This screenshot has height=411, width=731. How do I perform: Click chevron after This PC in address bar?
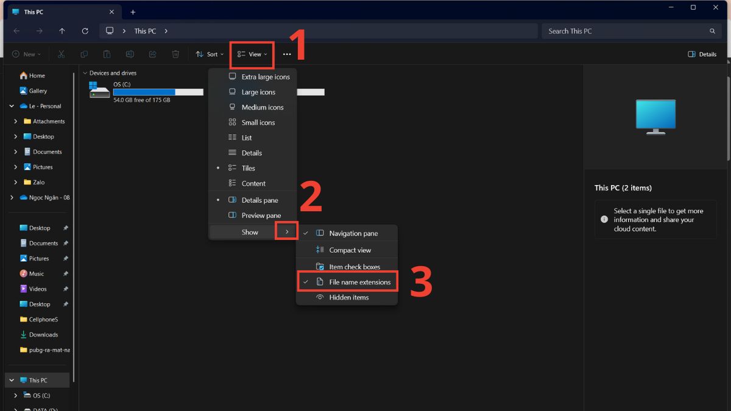pos(166,31)
